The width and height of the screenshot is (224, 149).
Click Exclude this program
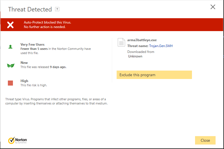pos(154,75)
